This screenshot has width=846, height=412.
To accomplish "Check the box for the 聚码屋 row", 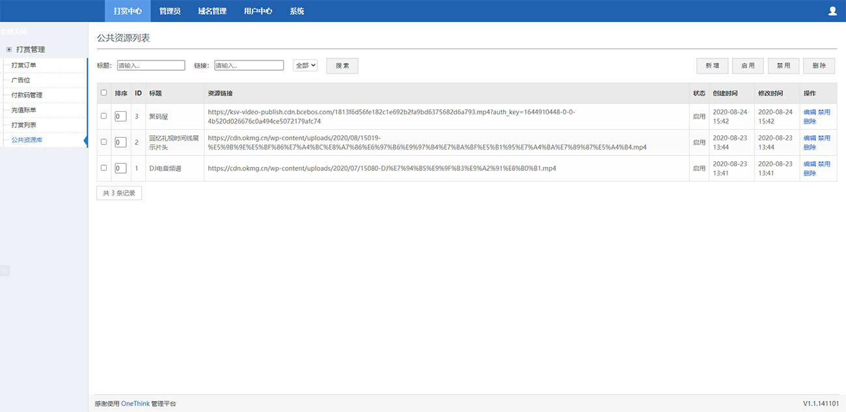I will (x=104, y=116).
